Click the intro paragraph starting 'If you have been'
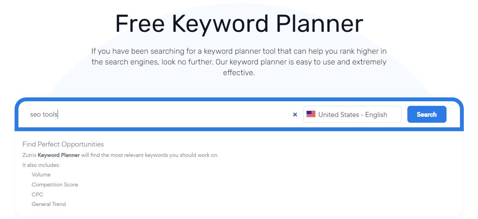 pyautogui.click(x=239, y=51)
